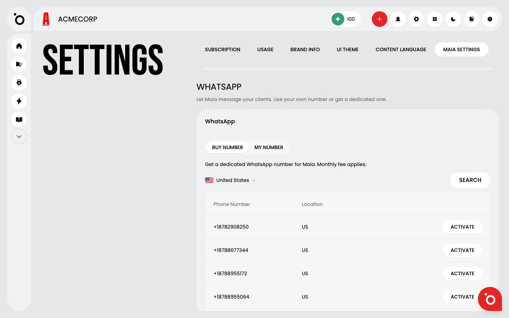Image resolution: width=509 pixels, height=318 pixels.
Task: Open the lightning bolt icon in sidebar
Action: click(x=19, y=101)
